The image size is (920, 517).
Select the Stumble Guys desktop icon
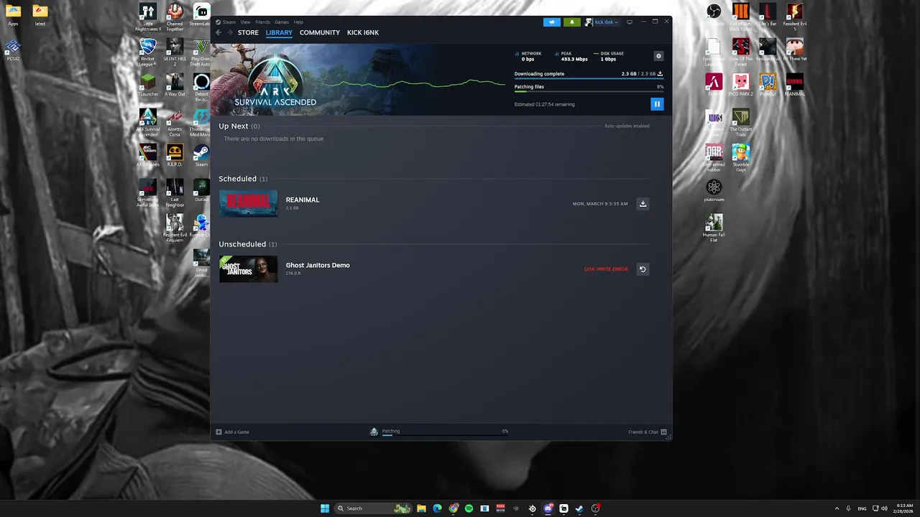click(x=741, y=157)
